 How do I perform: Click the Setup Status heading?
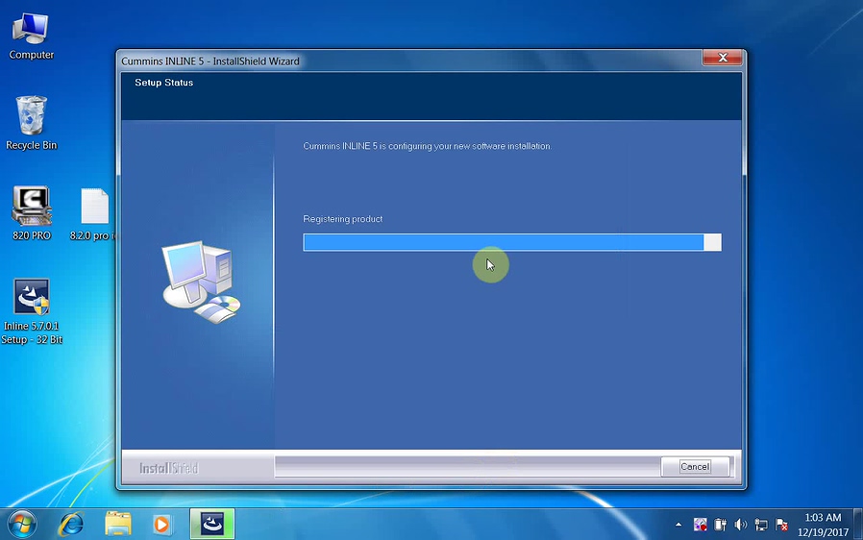(x=164, y=83)
